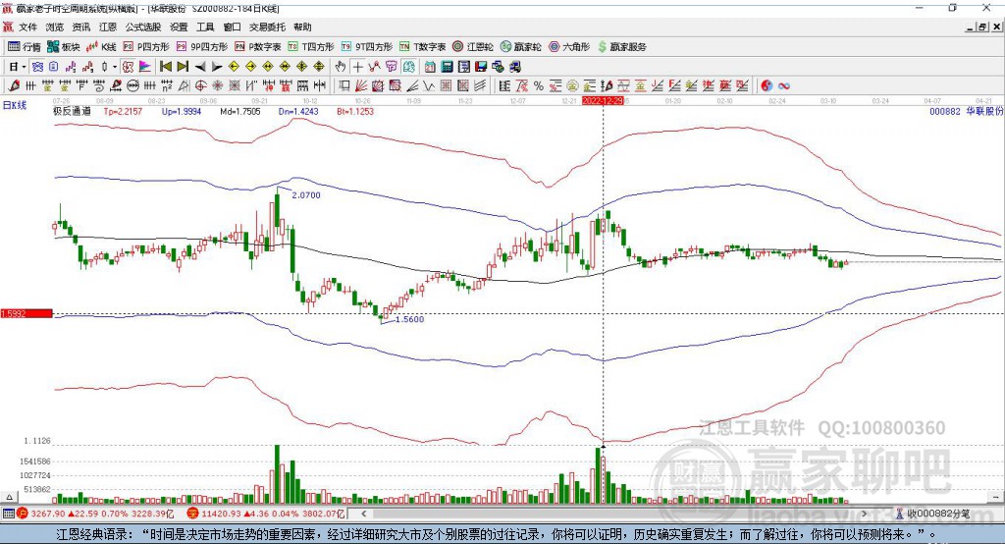The width and height of the screenshot is (1005, 544).
Task: Open 赢家服务 with the dollar icon
Action: pos(621,47)
